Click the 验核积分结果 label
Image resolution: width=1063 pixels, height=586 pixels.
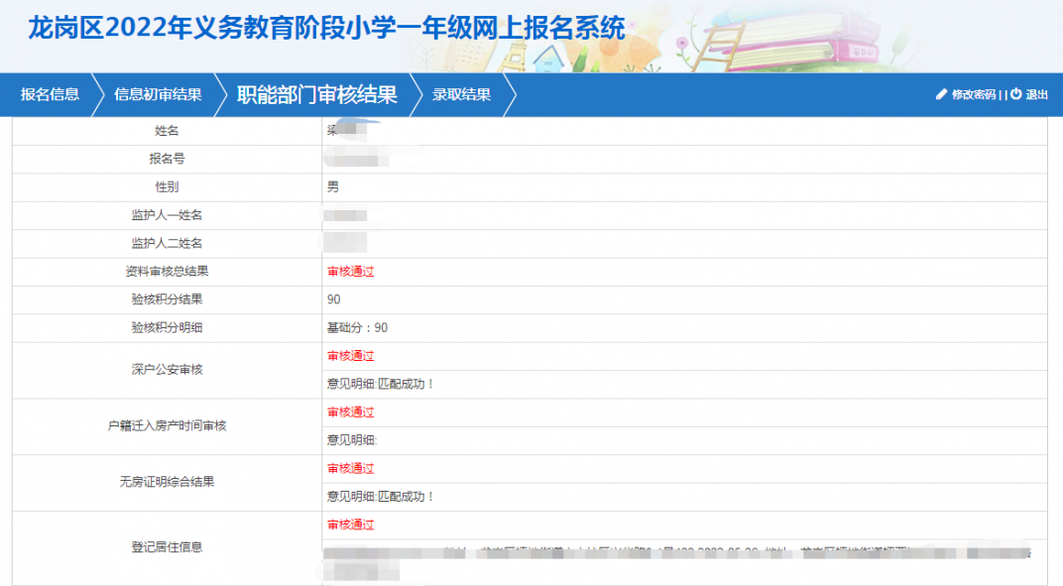tap(167, 299)
